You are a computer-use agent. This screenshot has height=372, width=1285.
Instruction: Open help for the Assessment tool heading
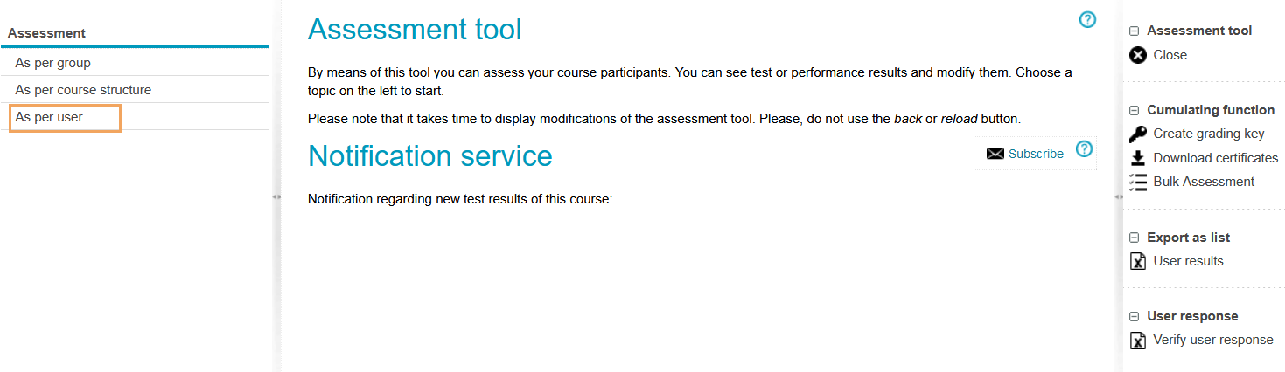pyautogui.click(x=1087, y=20)
